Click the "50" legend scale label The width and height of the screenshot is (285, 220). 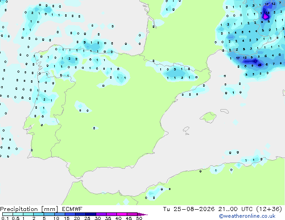(x=139, y=218)
